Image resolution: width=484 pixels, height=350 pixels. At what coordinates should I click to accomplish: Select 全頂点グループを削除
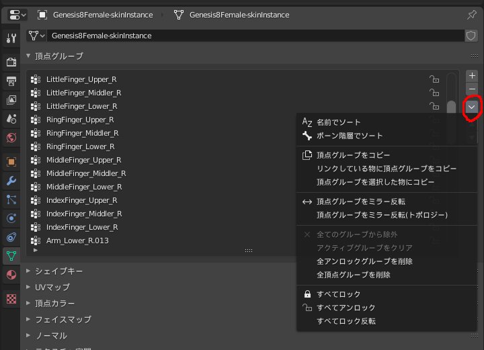pyautogui.click(x=387, y=275)
